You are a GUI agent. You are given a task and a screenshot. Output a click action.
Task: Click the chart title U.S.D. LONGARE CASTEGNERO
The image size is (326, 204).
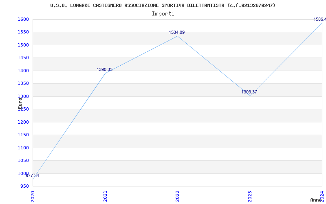[x=163, y=5]
